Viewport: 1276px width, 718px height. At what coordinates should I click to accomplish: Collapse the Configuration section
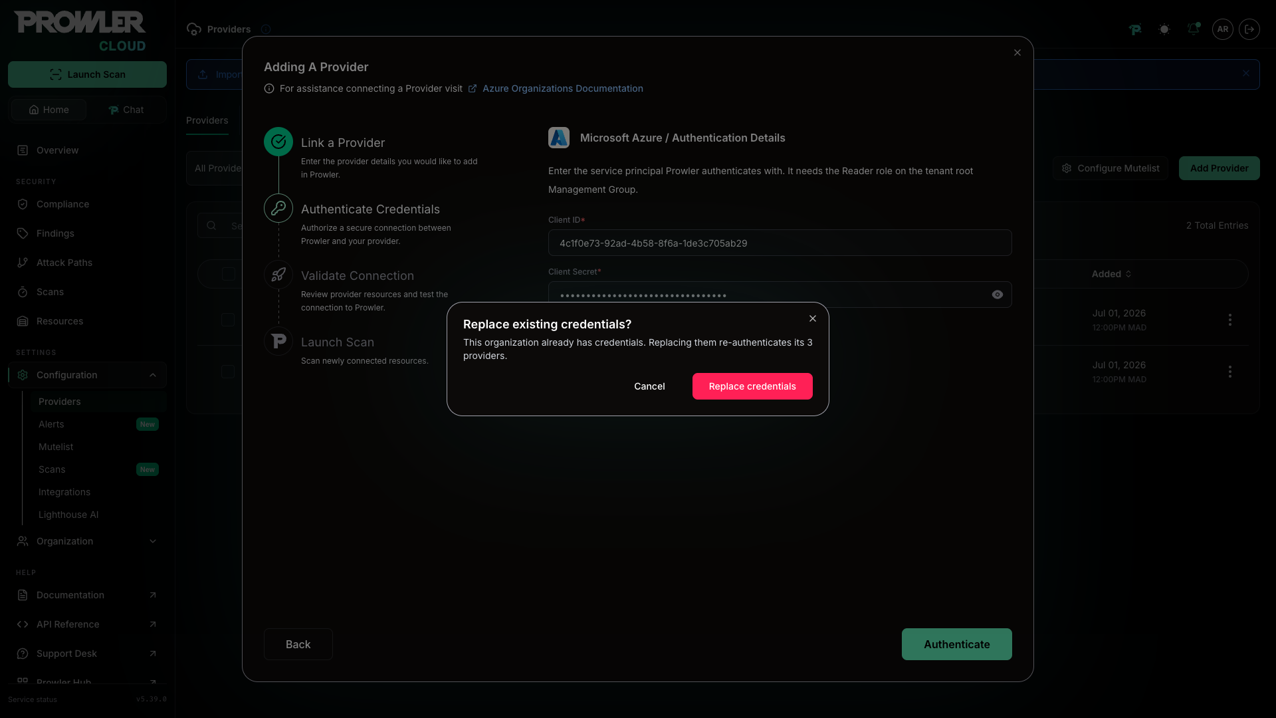153,375
